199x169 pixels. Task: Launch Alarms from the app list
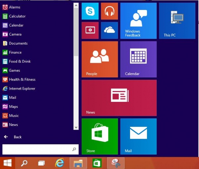[11, 7]
